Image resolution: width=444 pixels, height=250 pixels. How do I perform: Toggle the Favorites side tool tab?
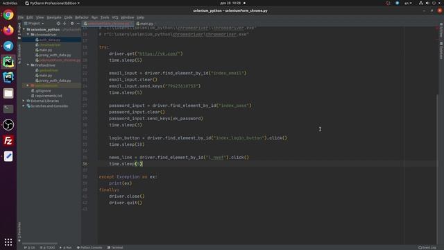point(19,232)
